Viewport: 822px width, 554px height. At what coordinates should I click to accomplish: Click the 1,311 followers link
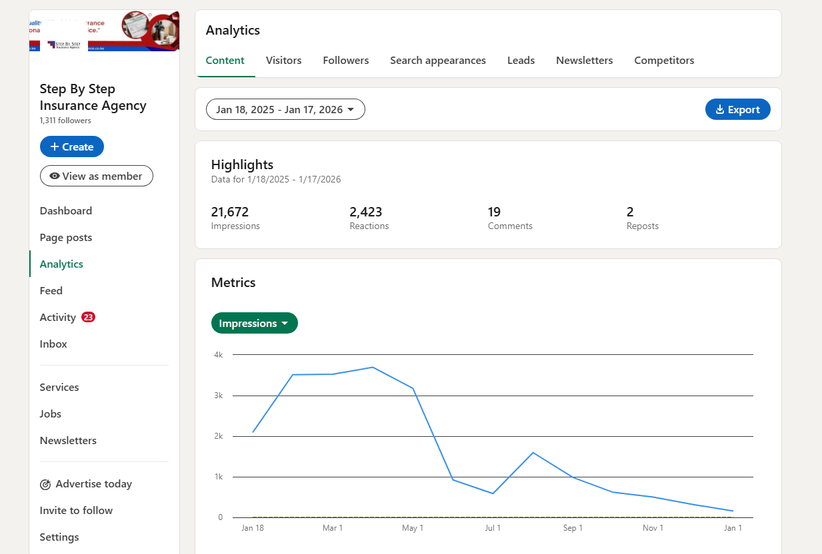click(x=65, y=120)
